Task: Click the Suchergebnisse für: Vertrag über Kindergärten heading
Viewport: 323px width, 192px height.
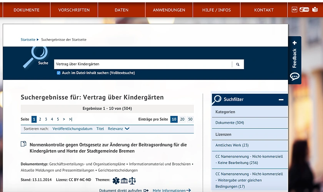Action: 92,97
